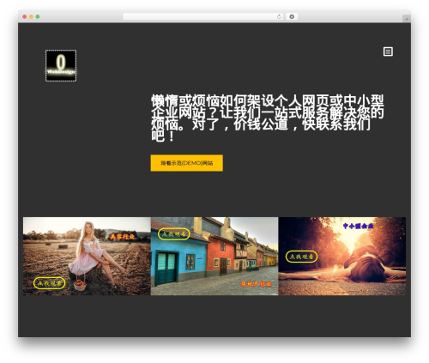Click 点我观看 on the colorful houses image
Image resolution: width=429 pixels, height=363 pixels.
[x=174, y=234]
